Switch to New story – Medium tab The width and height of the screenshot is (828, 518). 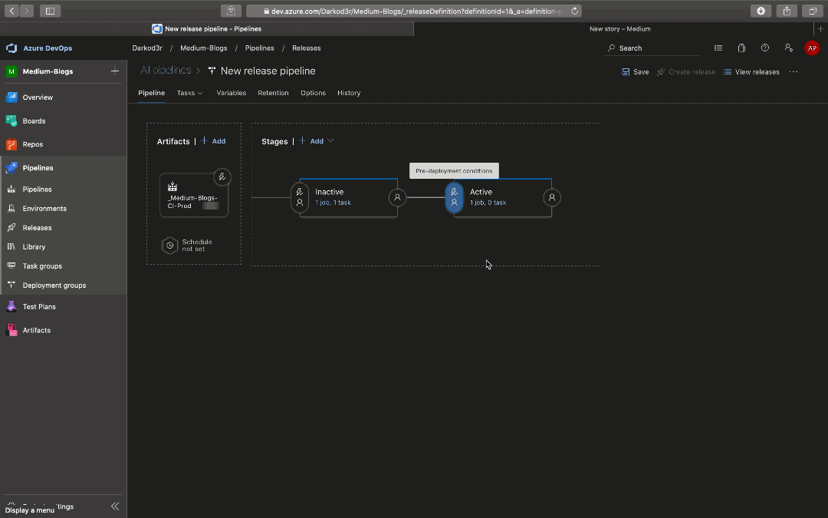point(620,29)
